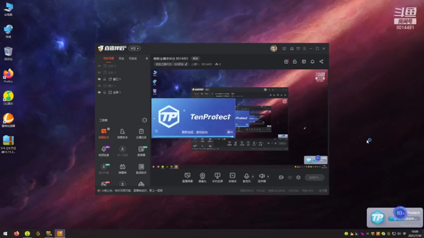This screenshot has height=238, width=424.
Task: Open the orange 弹幕助手 danmaku assistant tool
Action: (103, 134)
